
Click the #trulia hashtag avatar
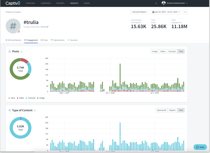coord(13,26)
